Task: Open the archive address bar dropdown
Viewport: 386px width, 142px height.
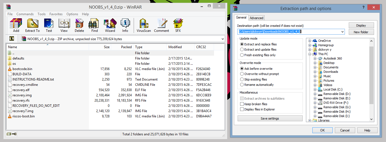Action: 222,39
